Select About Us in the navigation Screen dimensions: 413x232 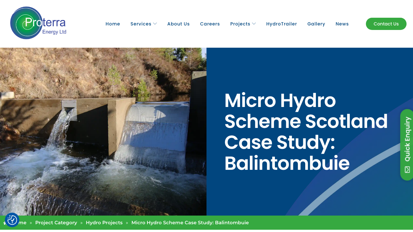coord(178,23)
